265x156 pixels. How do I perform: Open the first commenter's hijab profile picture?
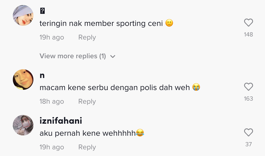[x=23, y=15]
